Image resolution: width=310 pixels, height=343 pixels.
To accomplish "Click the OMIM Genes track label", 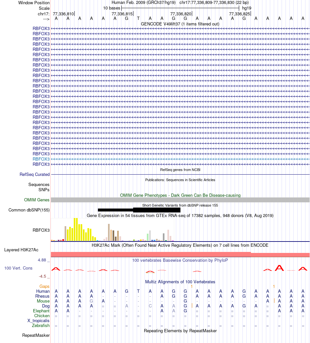I will point(37,200).
